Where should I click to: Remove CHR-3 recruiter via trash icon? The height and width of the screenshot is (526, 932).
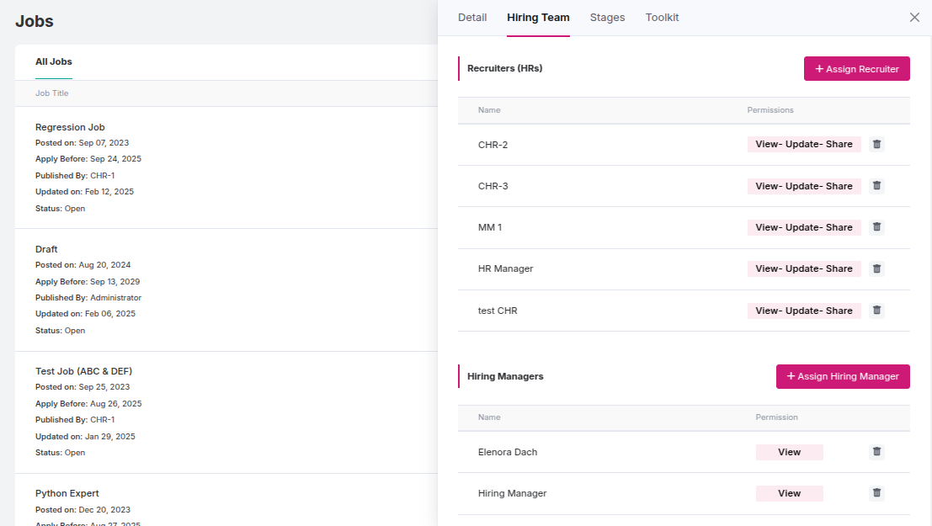coord(876,186)
